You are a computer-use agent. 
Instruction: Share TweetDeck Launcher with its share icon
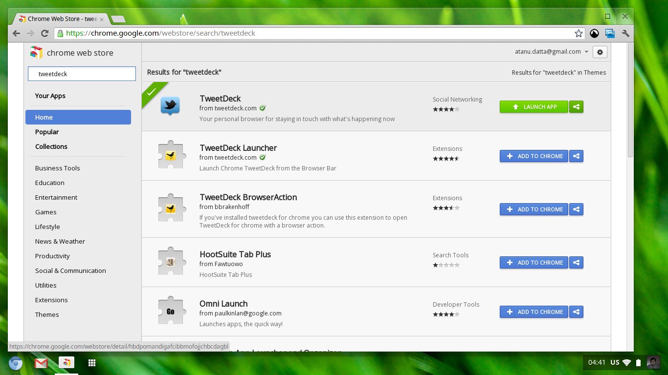(577, 156)
